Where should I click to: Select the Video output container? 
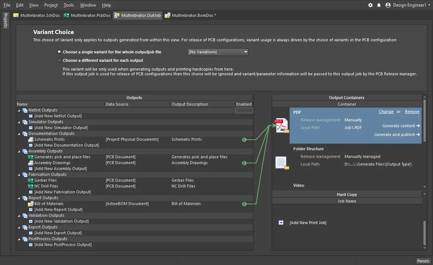298,186
